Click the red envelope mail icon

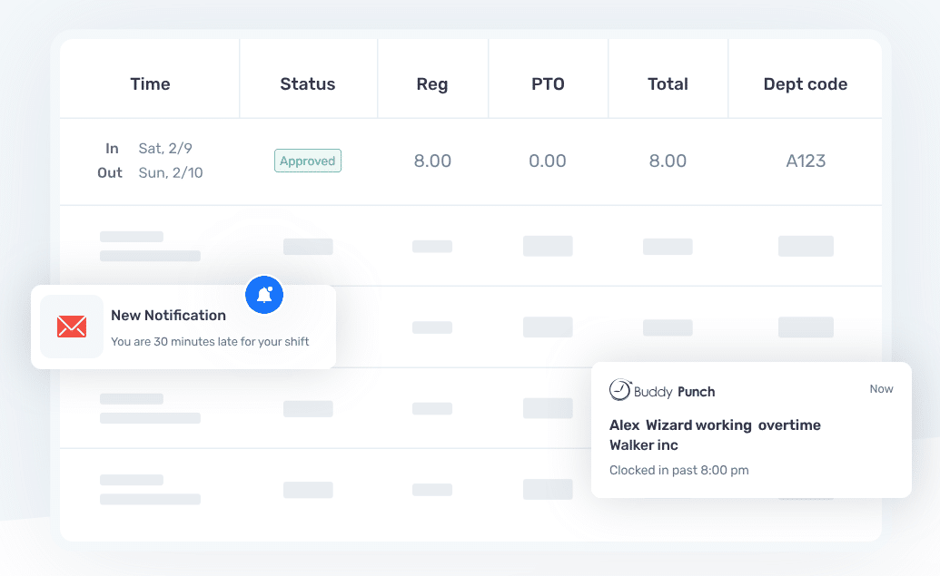(72, 327)
